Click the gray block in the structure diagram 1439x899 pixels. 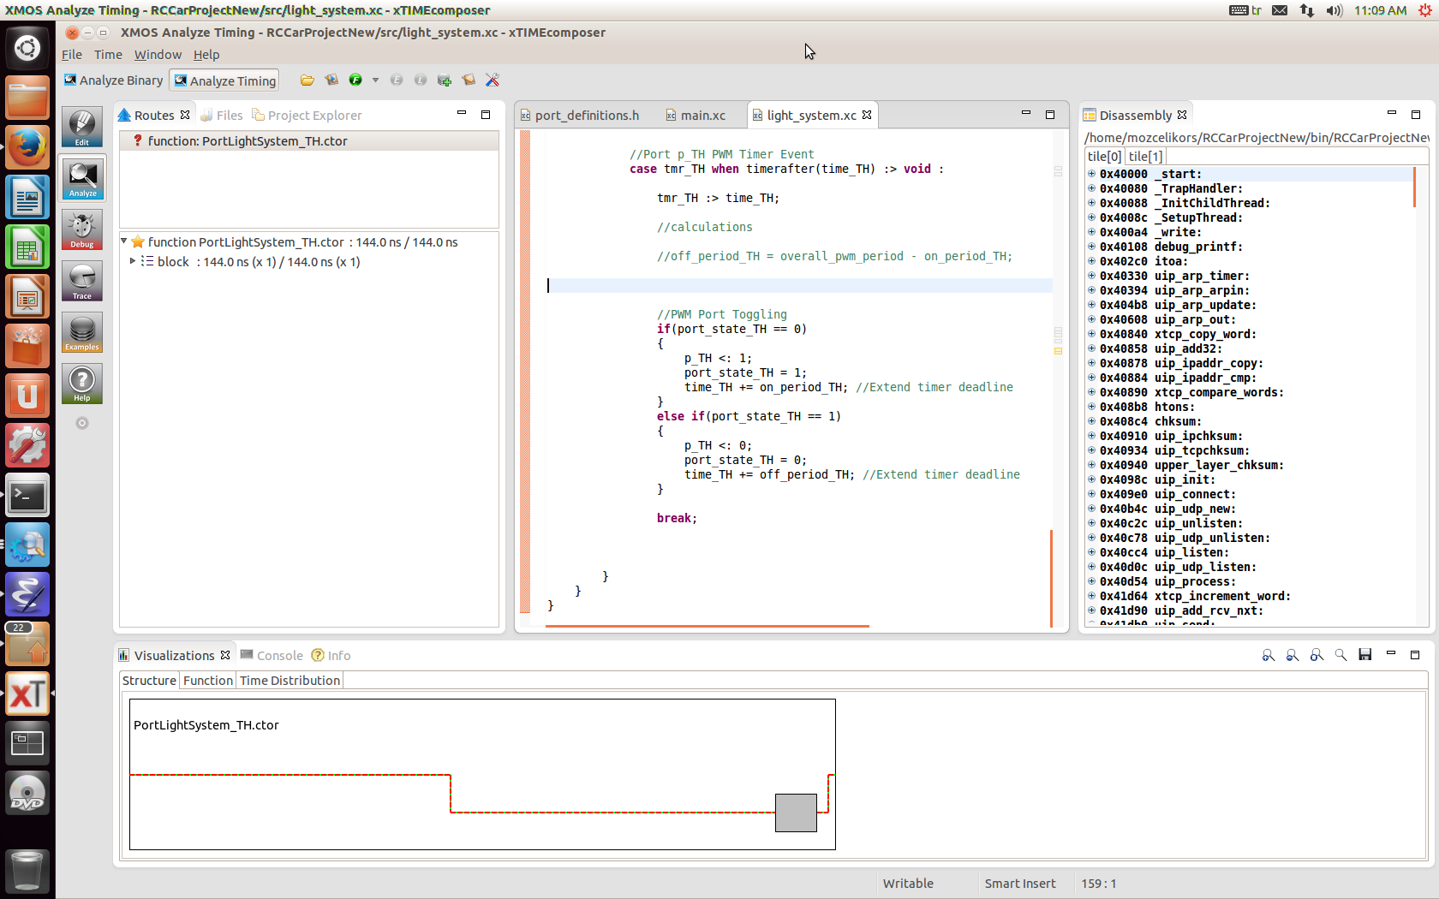click(796, 813)
